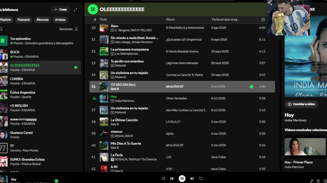Select the Playlists filter chip

(6, 20)
